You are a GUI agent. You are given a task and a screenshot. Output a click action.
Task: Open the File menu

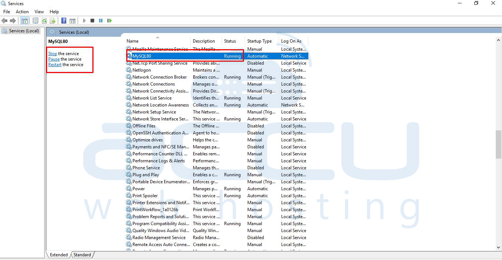(x=7, y=12)
